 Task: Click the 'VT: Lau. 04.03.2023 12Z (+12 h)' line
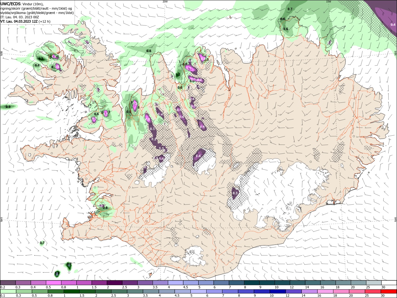coord(25,21)
